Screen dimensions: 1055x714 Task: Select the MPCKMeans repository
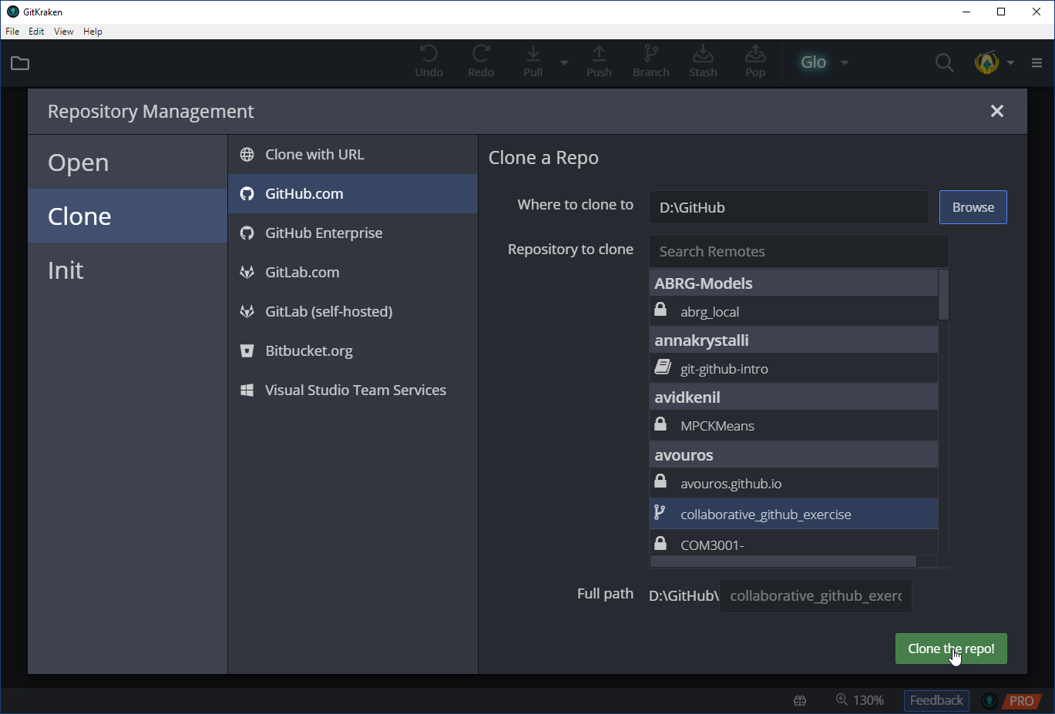[794, 425]
